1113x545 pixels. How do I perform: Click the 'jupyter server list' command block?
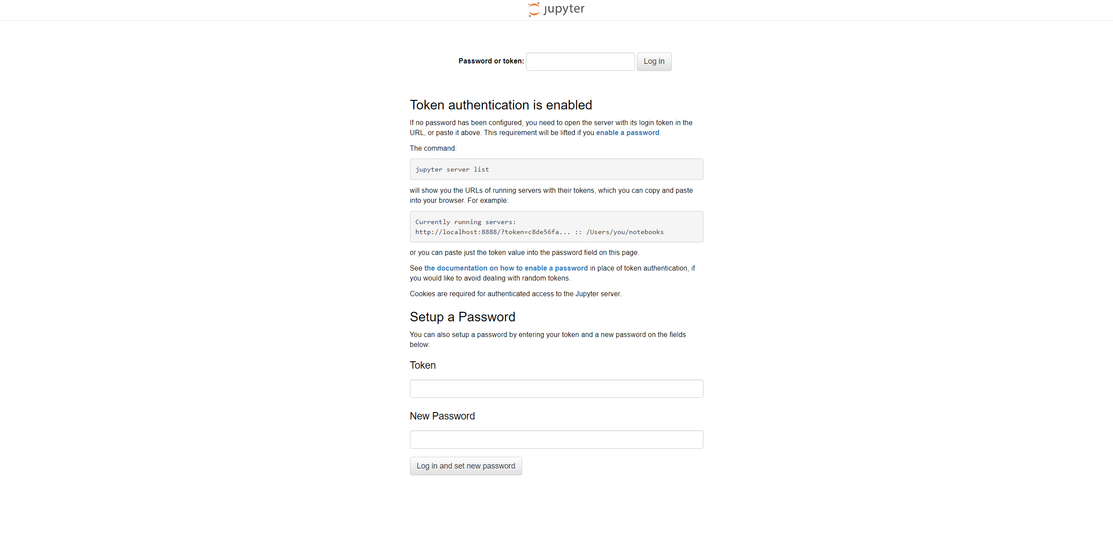click(x=556, y=169)
